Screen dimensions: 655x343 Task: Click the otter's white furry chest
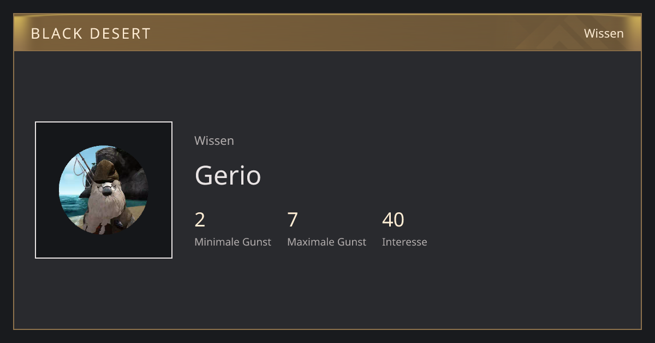click(104, 210)
